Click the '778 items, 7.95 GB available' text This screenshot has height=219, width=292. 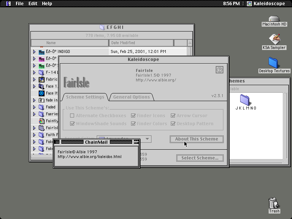[x=112, y=35]
